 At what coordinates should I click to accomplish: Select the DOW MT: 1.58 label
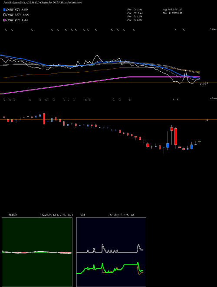click(17, 15)
